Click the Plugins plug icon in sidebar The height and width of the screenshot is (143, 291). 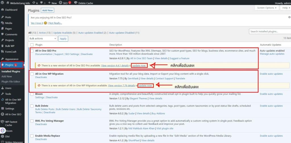tap(3, 65)
